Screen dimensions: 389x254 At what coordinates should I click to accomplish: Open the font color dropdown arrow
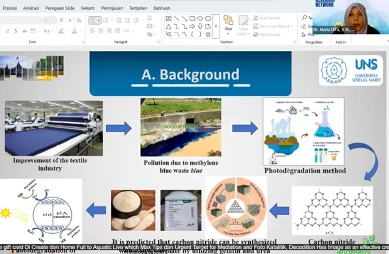(x=80, y=31)
